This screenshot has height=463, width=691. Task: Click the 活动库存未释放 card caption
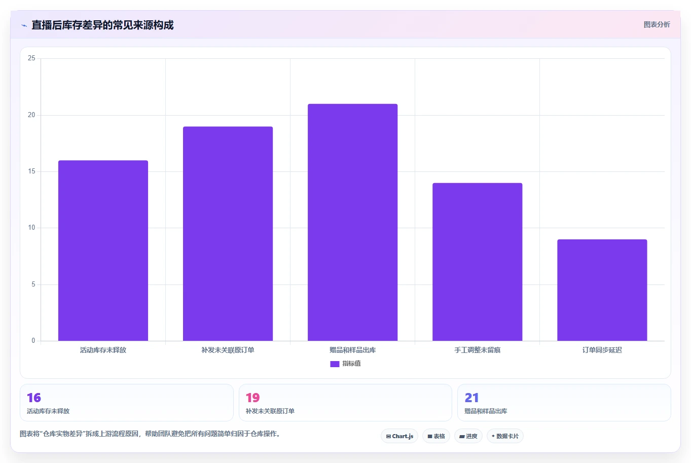pos(48,411)
